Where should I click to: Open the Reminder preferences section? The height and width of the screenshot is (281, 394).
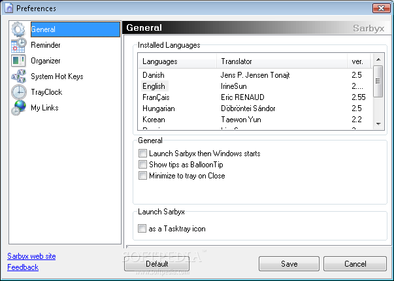46,45
